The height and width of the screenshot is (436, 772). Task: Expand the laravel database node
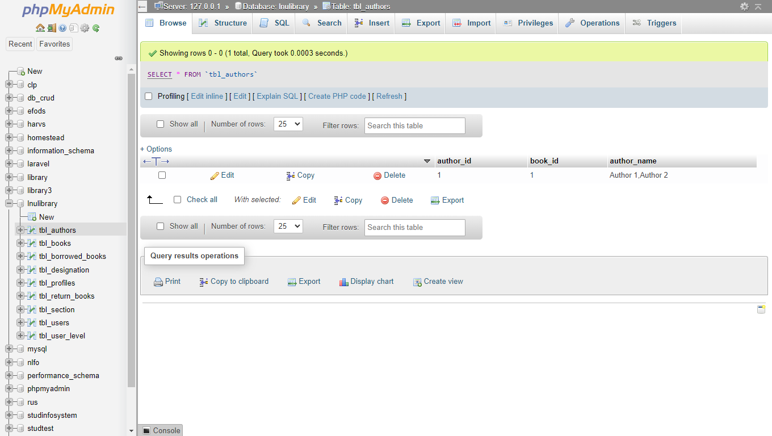tap(9, 164)
